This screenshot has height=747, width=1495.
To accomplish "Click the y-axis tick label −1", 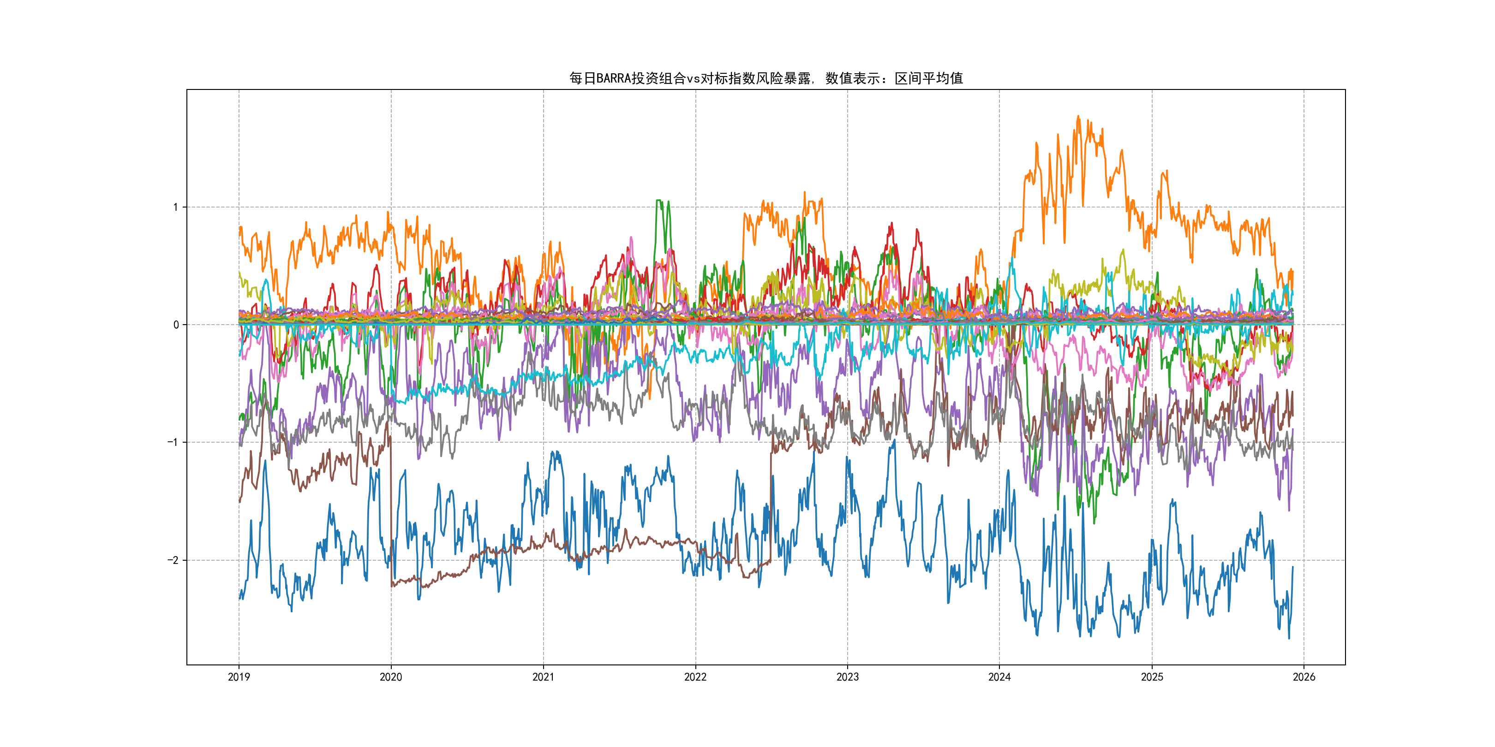I will pos(173,443).
